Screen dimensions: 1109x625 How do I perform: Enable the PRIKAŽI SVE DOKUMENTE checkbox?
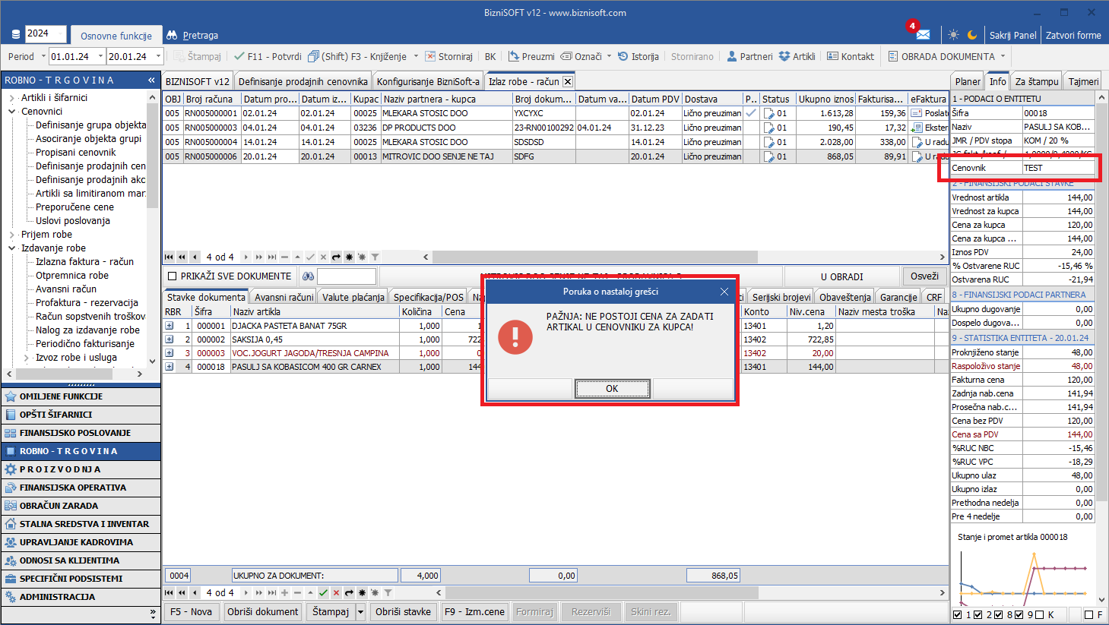pos(173,276)
